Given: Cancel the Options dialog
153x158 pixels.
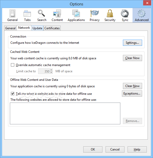Looking at the screenshot, I should tap(115, 149).
